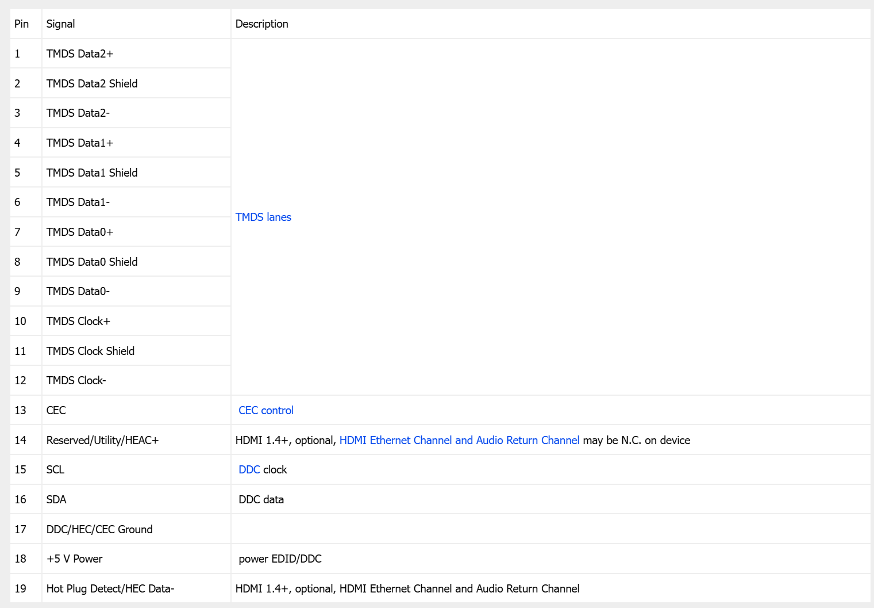Select the SDA signal cell
The width and height of the screenshot is (874, 608).
pos(56,499)
